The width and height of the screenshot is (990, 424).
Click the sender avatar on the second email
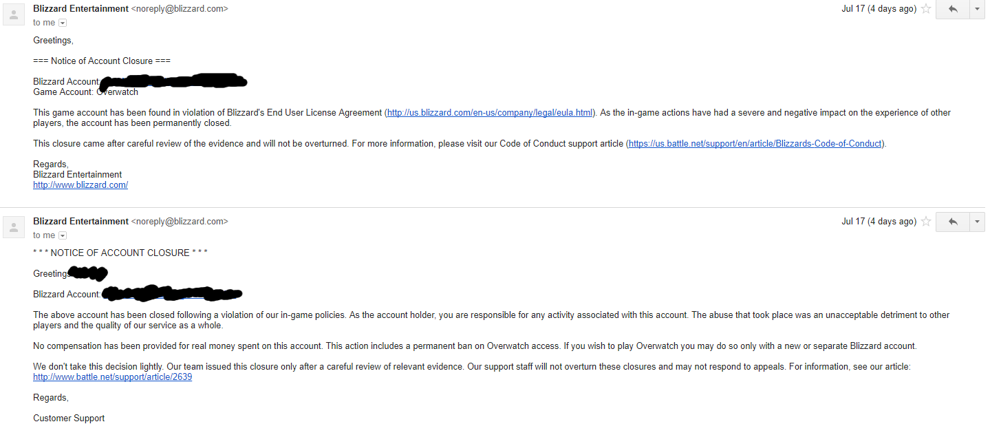[x=13, y=226]
